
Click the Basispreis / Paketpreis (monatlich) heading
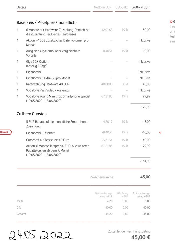point(47,23)
